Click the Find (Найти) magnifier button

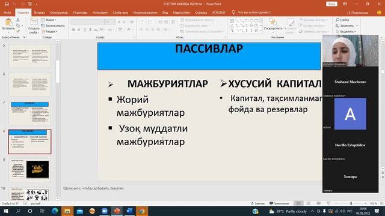pos(342,20)
